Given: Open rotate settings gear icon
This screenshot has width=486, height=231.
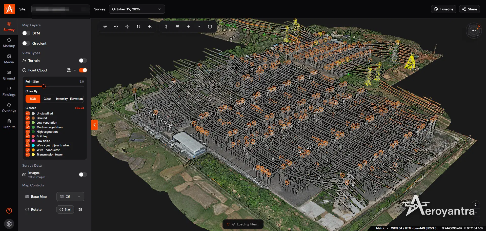Looking at the screenshot, I should click(x=80, y=209).
